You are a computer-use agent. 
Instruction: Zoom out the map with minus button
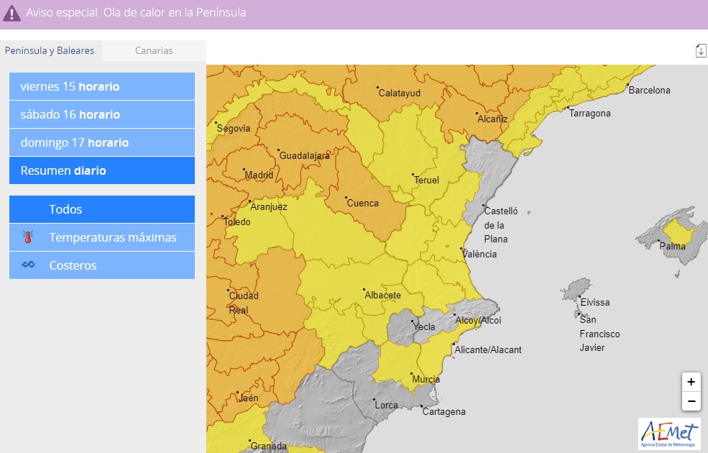click(x=691, y=401)
